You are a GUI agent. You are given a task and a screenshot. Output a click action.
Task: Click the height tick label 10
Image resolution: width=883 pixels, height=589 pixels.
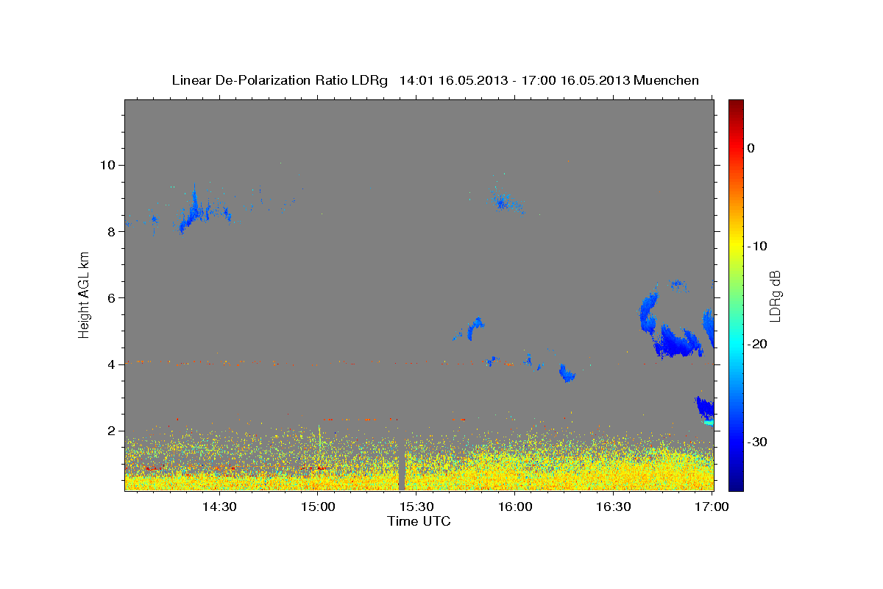point(110,164)
